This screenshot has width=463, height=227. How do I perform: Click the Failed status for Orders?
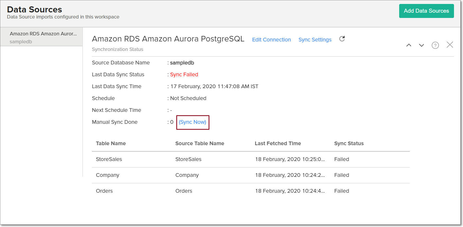click(x=341, y=191)
